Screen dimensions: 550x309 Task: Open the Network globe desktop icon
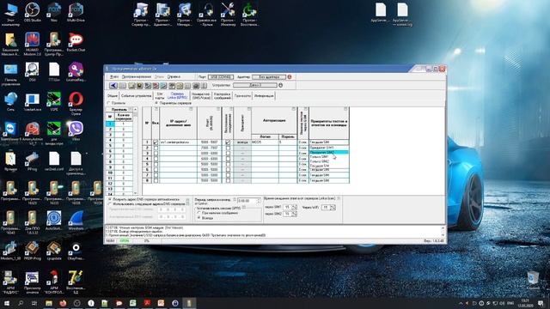(11, 101)
